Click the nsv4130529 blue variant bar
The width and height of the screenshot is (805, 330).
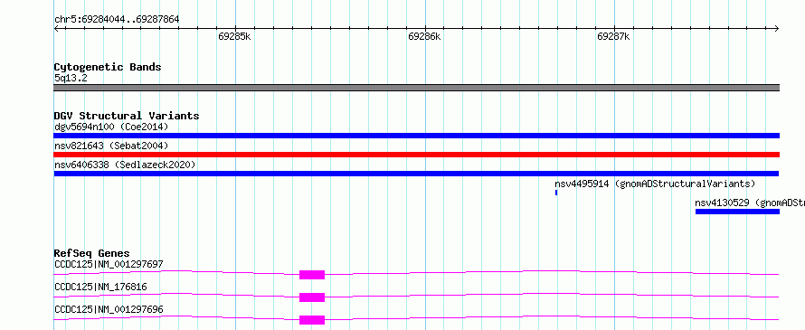pos(737,212)
